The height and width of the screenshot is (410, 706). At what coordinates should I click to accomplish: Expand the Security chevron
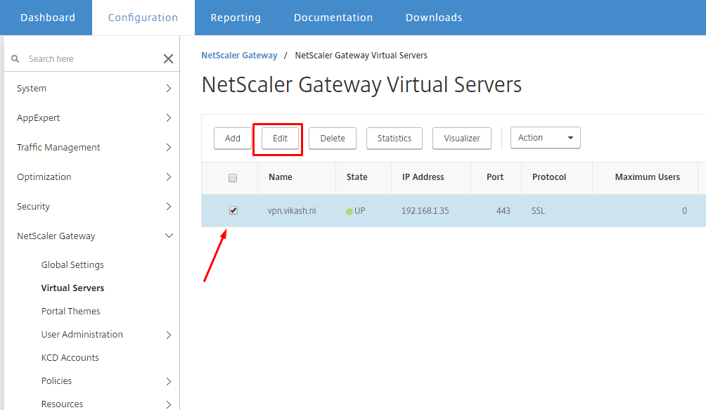pyautogui.click(x=168, y=207)
